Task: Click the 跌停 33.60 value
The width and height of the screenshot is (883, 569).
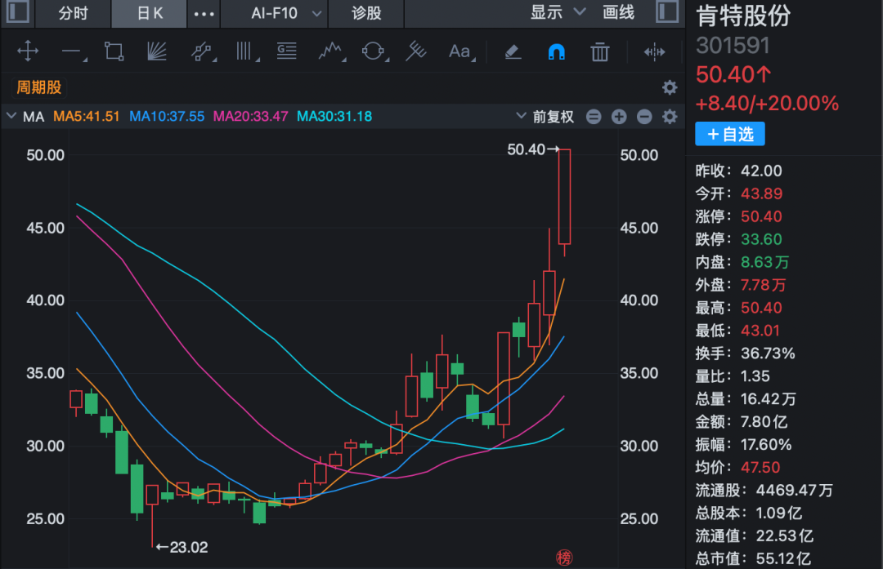Action: (761, 239)
